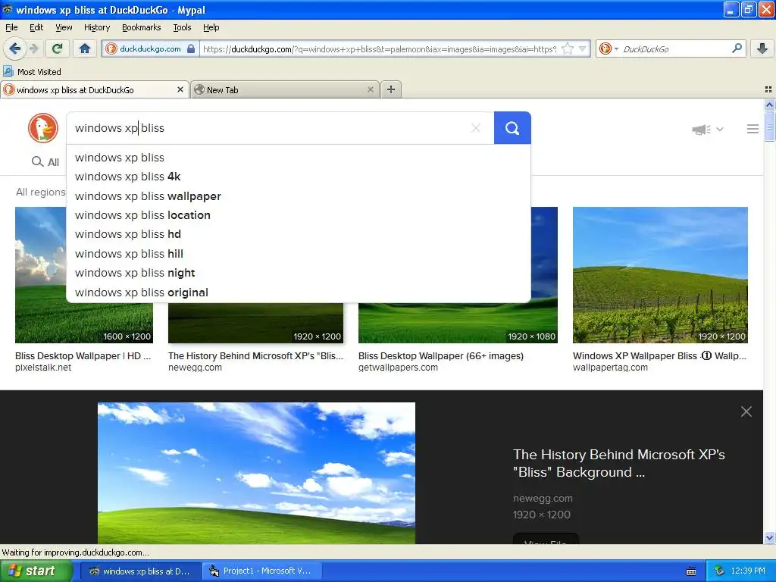The height and width of the screenshot is (582, 776).
Task: Open the large Bliss preview image
Action: (x=256, y=473)
